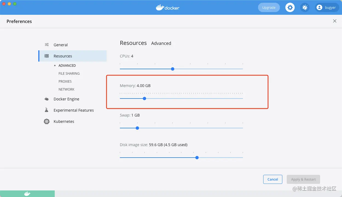Click the 'Memory: 4.00 GB' label
Image resolution: width=342 pixels, height=197 pixels.
coord(135,86)
